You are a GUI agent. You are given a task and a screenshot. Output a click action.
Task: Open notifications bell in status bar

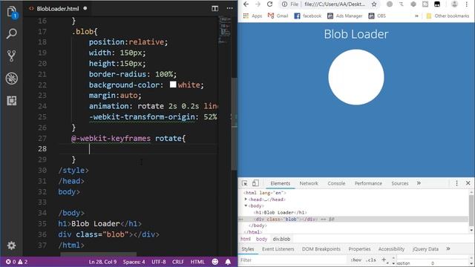pos(228,262)
